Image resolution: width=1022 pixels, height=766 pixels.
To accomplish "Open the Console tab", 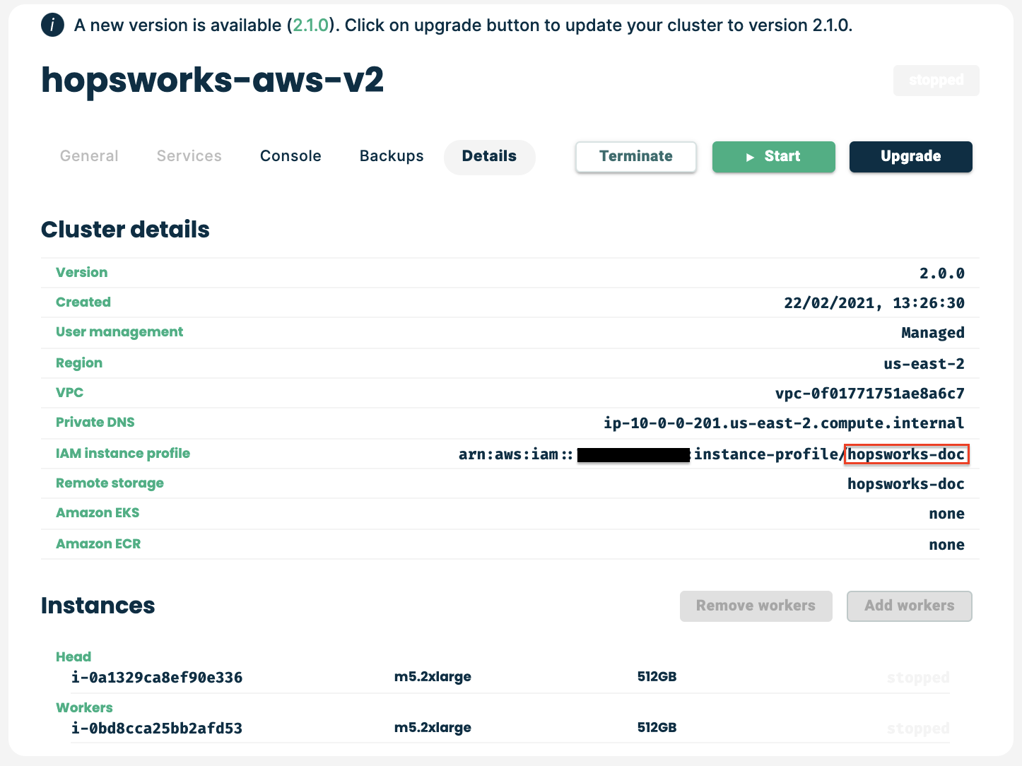I will click(290, 156).
